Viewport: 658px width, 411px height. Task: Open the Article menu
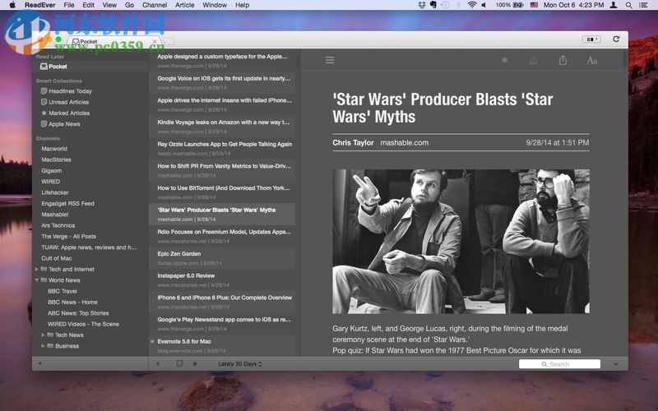point(184,5)
